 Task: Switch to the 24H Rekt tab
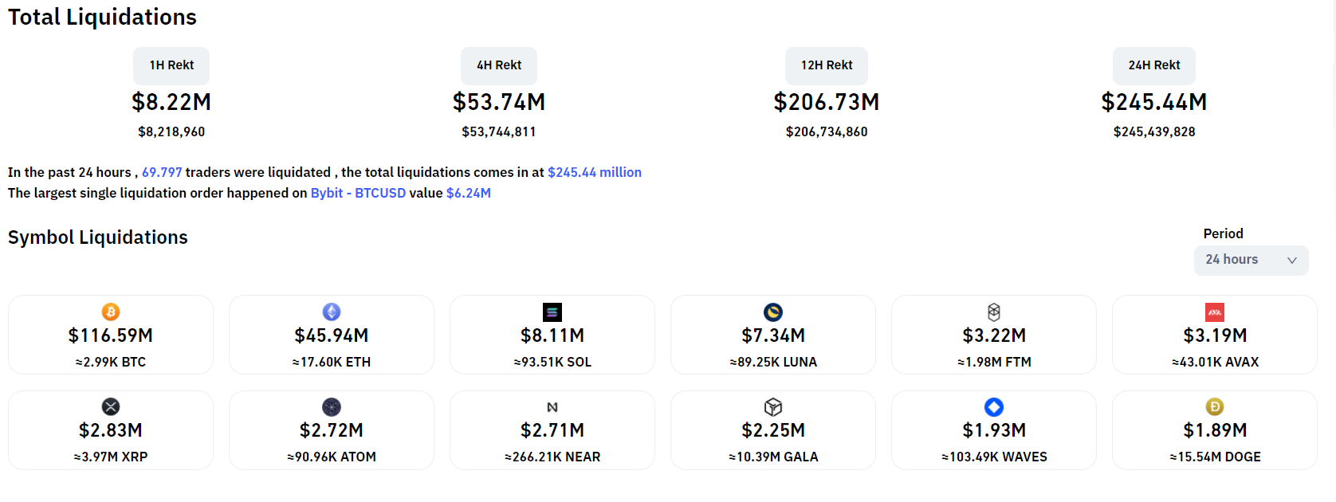point(1154,65)
